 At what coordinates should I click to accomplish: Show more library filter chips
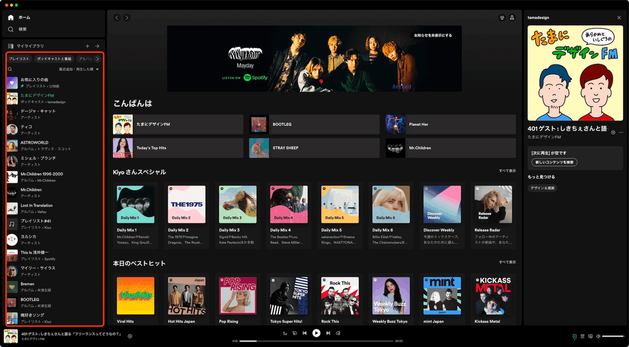pyautogui.click(x=97, y=59)
